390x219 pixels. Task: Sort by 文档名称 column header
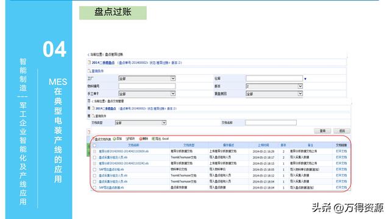point(133,145)
